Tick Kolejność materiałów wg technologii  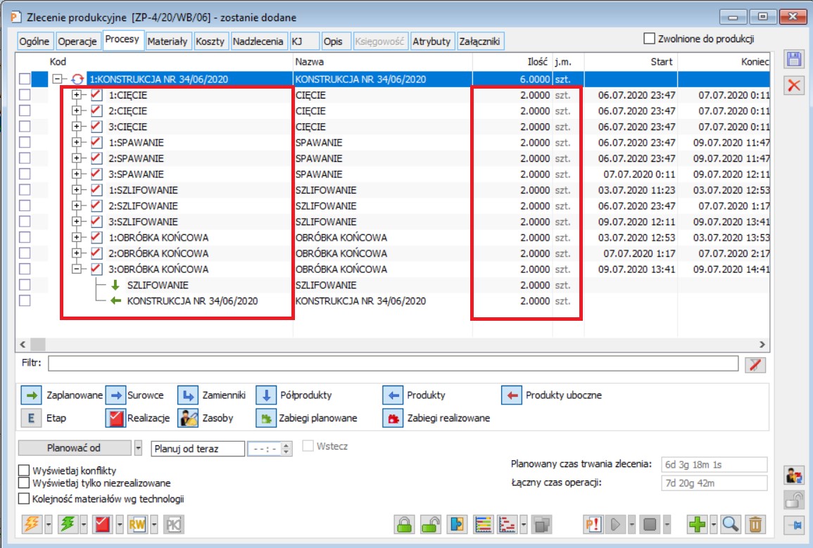[x=25, y=499]
